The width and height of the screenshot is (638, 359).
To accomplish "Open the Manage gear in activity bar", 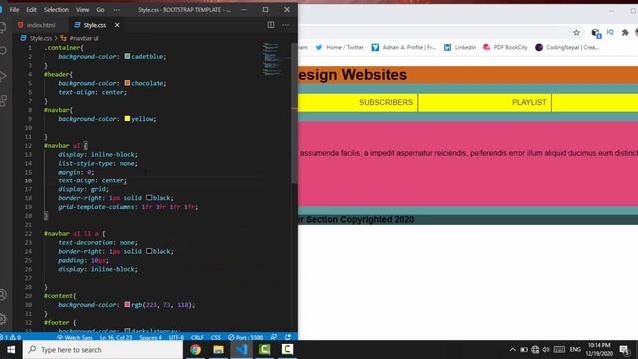I will (x=2, y=318).
